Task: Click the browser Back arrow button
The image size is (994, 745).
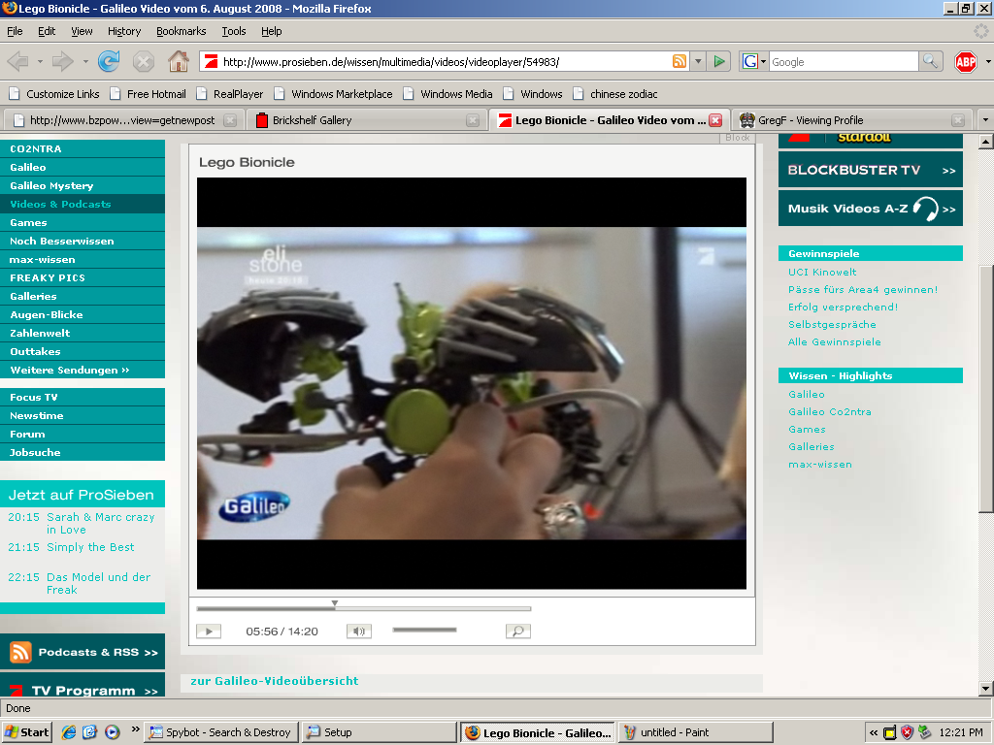Action: [x=17, y=61]
